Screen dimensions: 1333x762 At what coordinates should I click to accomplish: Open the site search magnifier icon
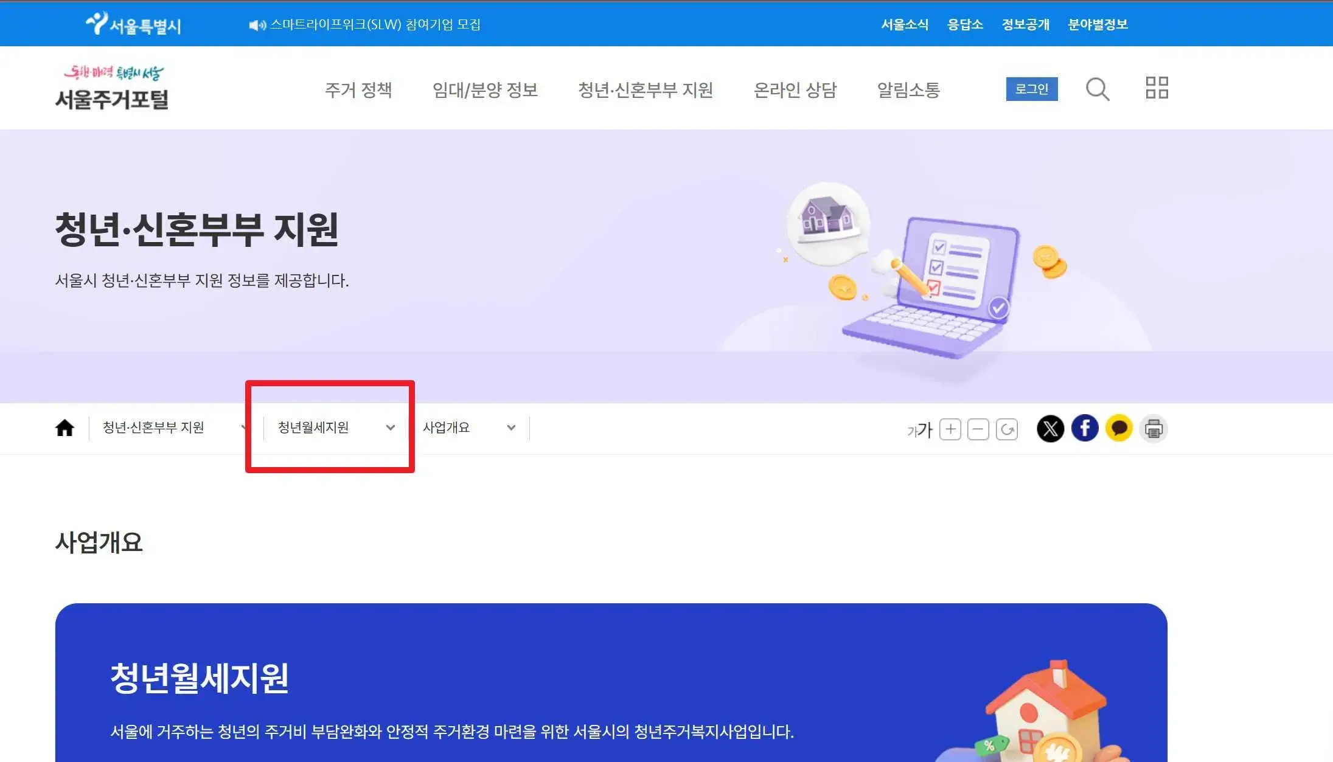pos(1098,89)
